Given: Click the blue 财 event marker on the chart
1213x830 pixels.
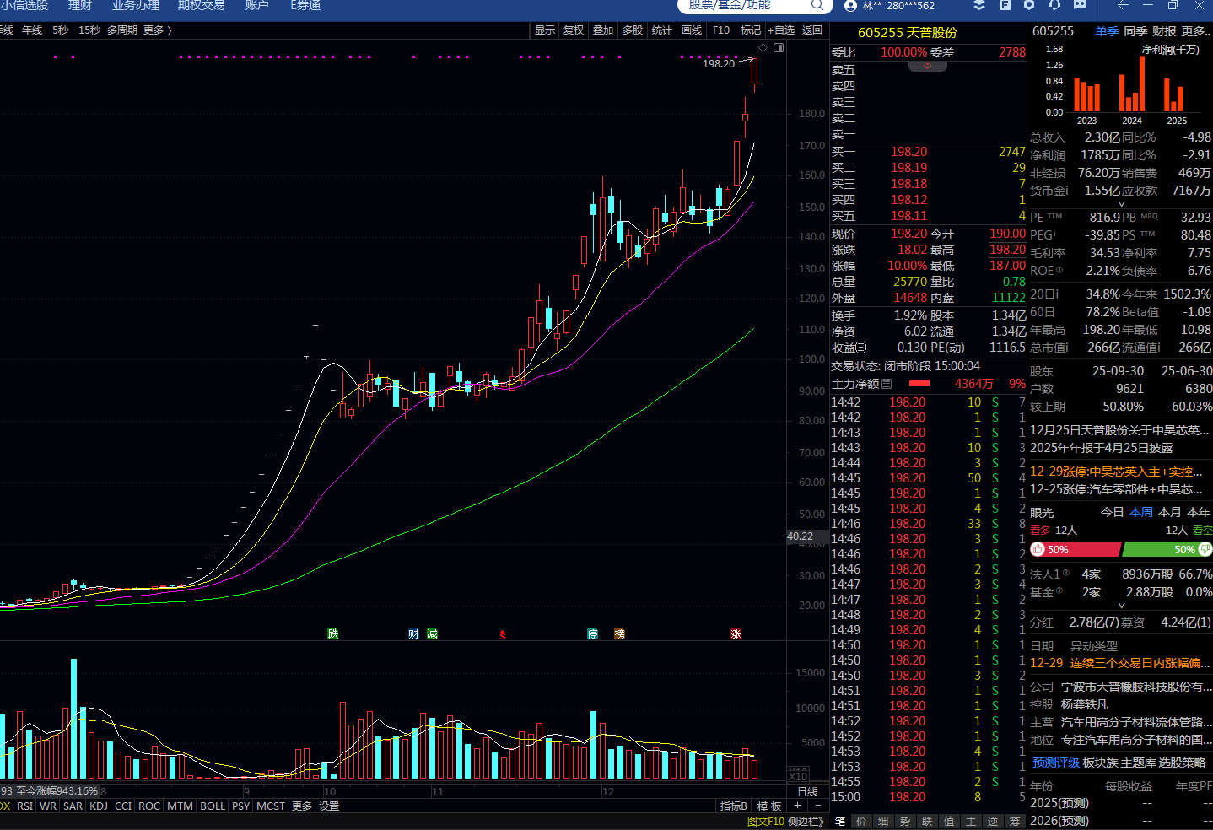Looking at the screenshot, I should (413, 633).
